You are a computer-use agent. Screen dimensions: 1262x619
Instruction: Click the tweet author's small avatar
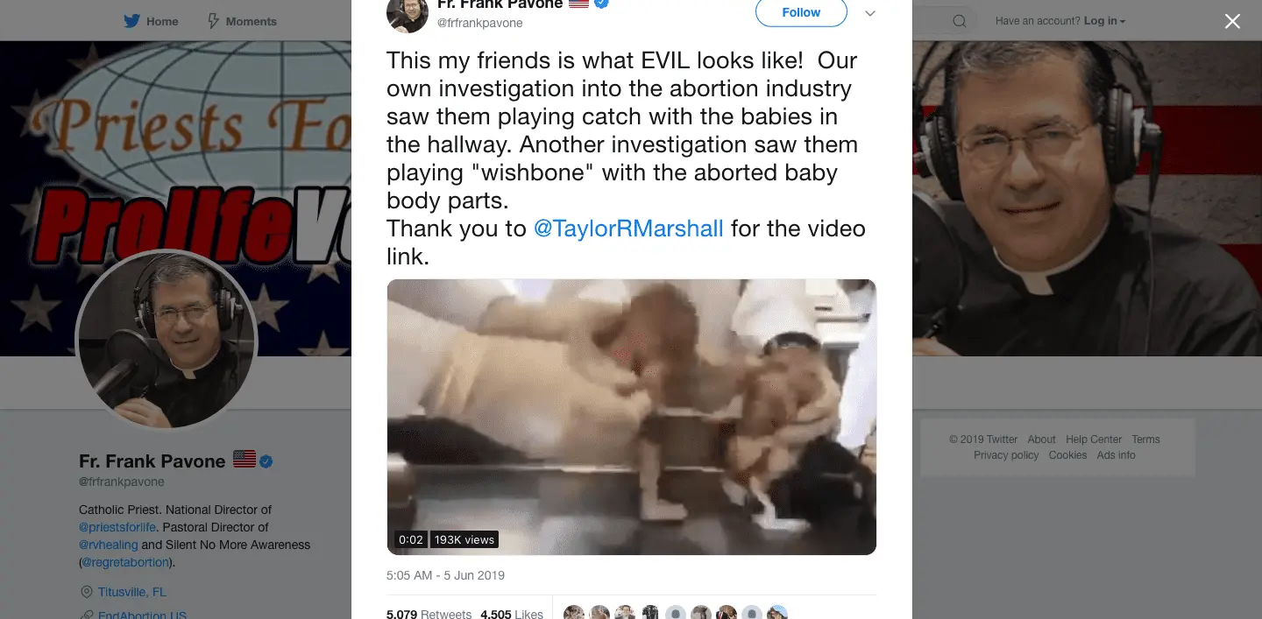pyautogui.click(x=408, y=12)
